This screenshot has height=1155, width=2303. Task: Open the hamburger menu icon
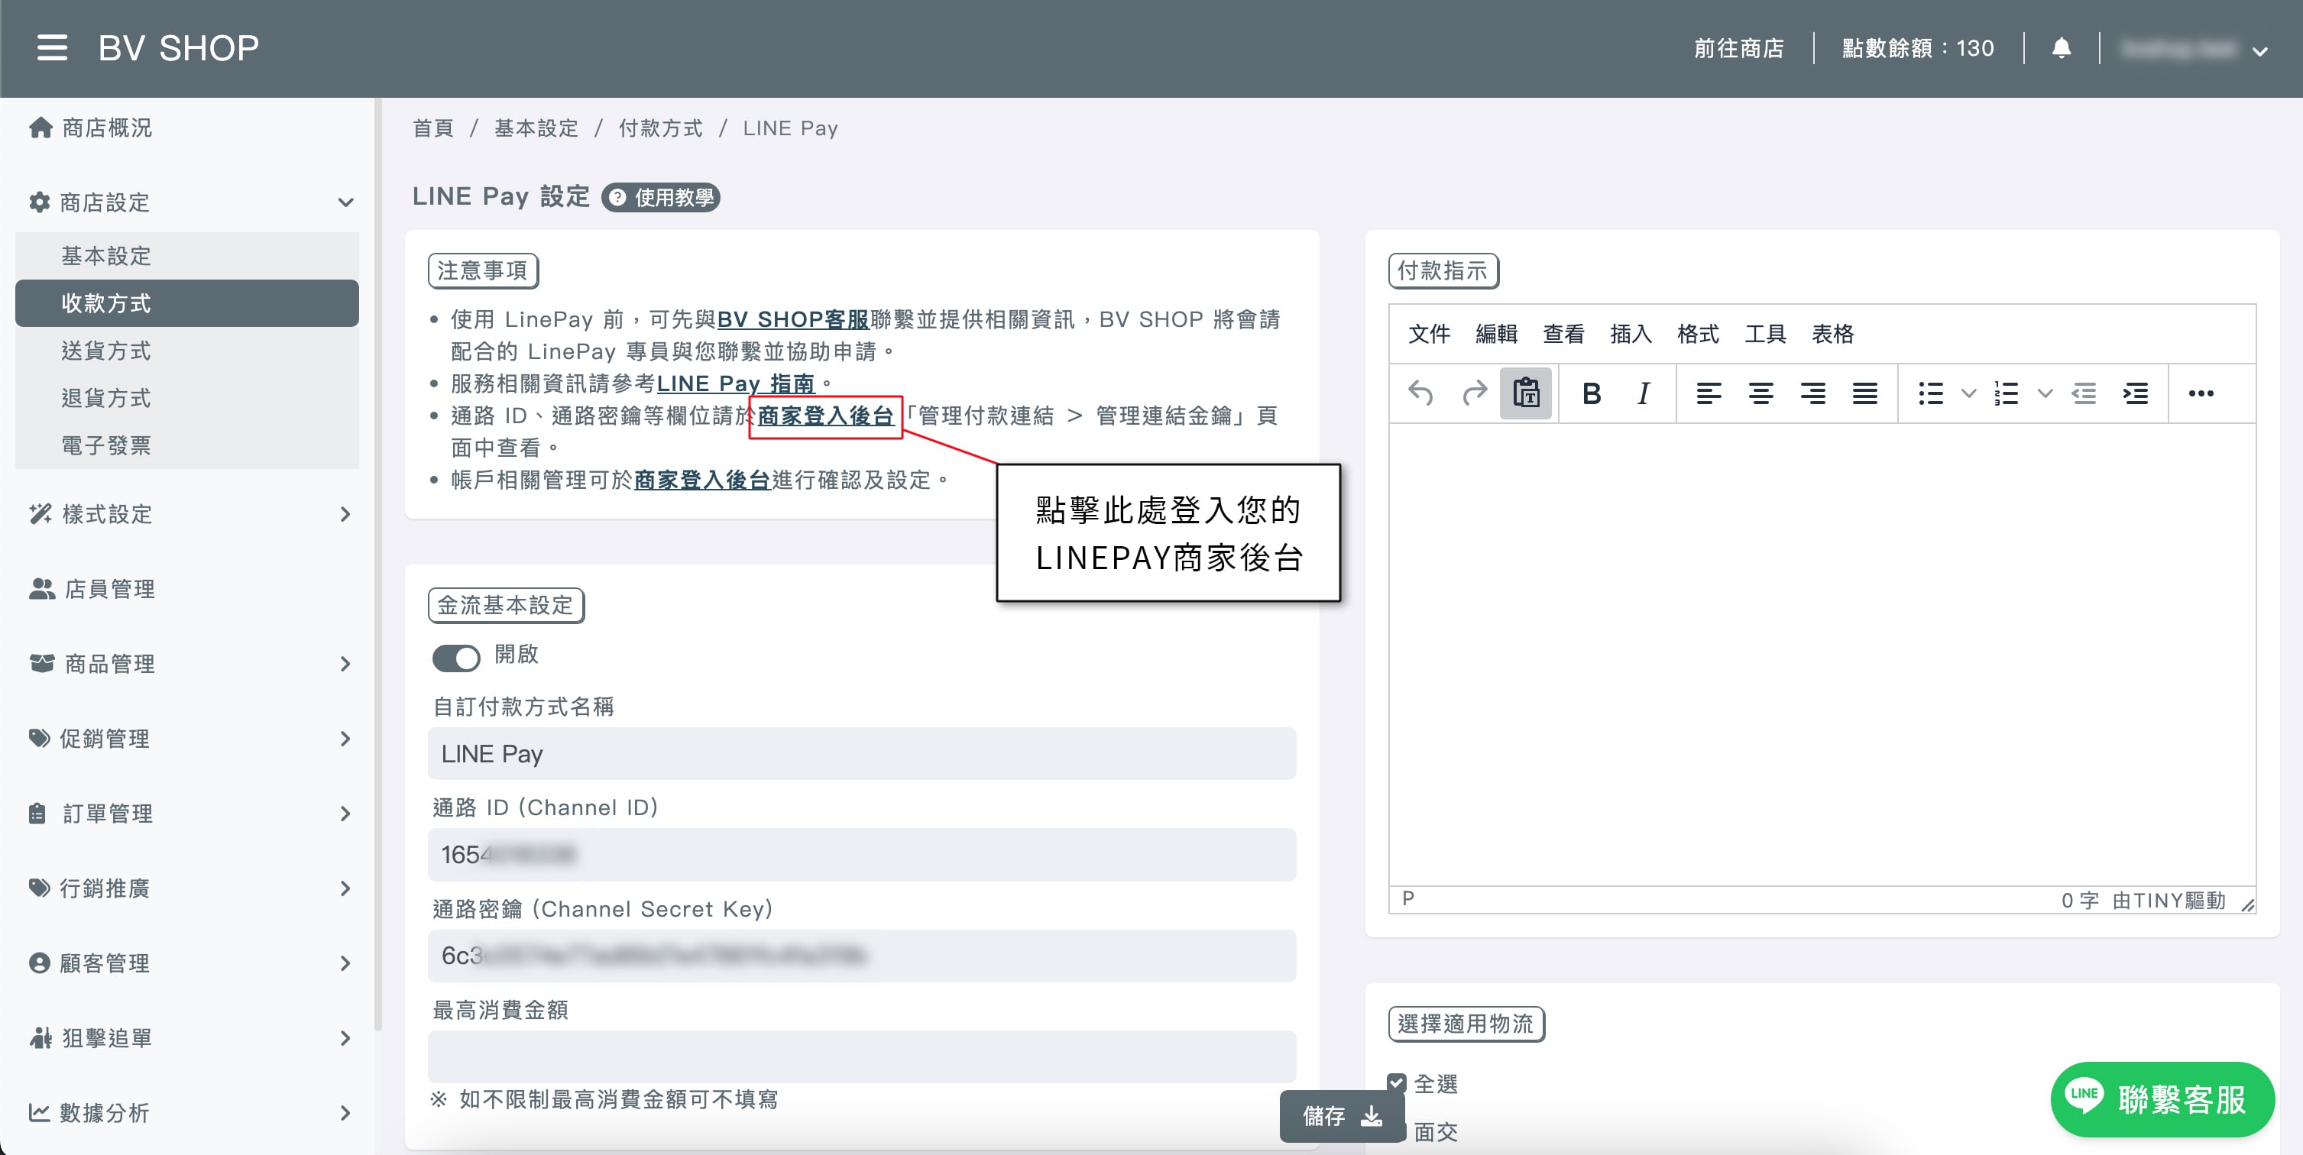pyautogui.click(x=52, y=47)
